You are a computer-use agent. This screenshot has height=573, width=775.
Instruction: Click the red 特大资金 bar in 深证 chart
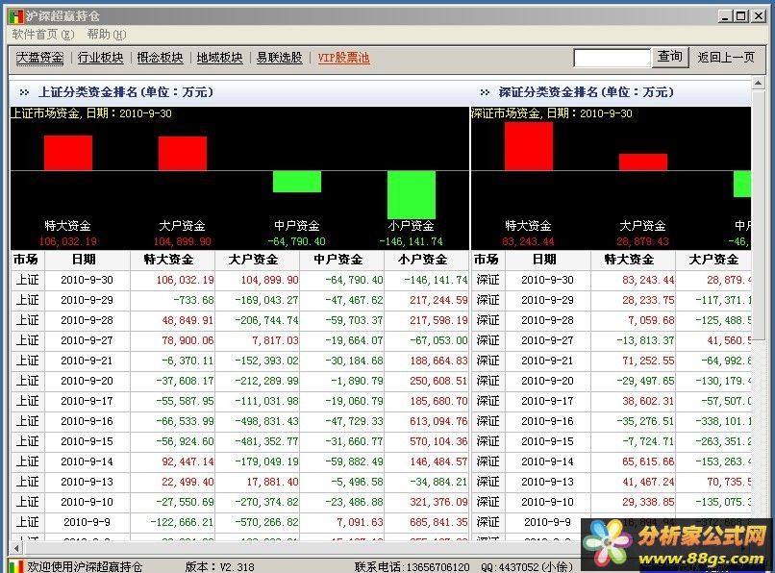[529, 146]
